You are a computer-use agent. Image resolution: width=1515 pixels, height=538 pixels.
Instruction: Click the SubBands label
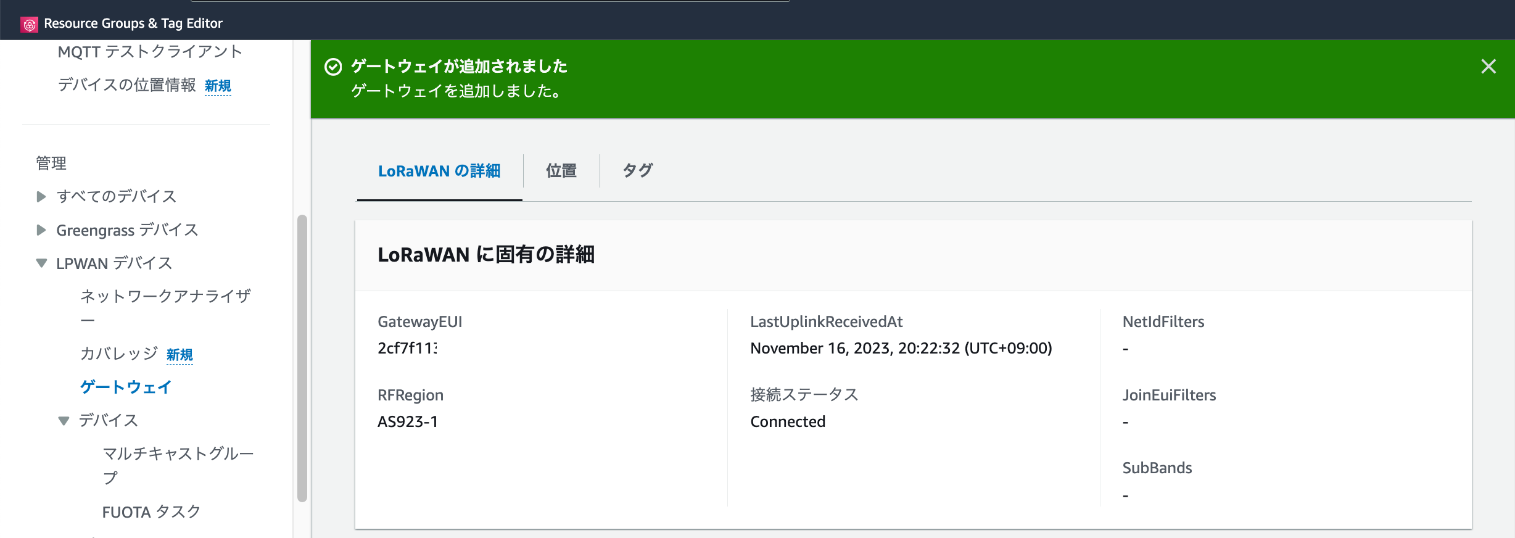(x=1157, y=468)
